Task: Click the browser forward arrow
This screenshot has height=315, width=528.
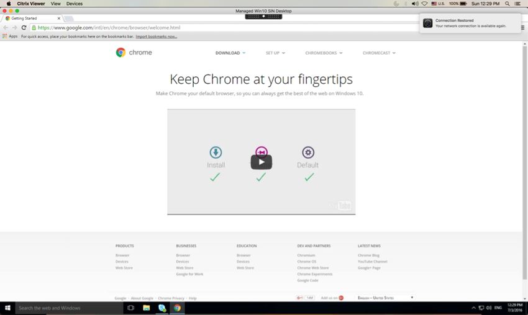Action: coord(14,27)
